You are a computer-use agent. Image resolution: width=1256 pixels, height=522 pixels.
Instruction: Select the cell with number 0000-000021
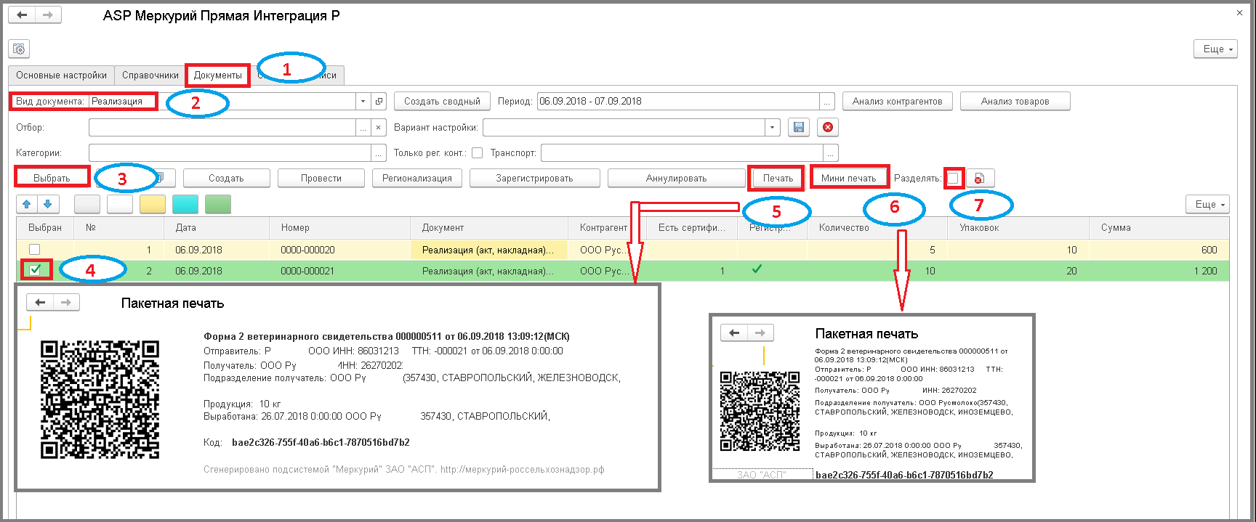point(339,271)
